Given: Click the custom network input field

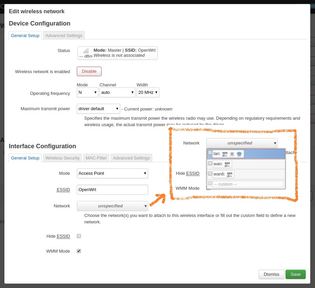Looking at the screenshot, I should pyautogui.click(x=248, y=184).
